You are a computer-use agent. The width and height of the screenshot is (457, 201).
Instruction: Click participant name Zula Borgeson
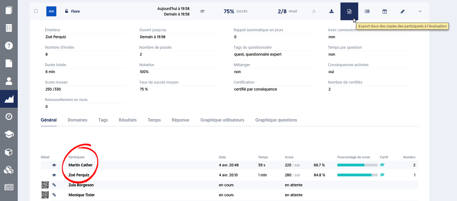[x=81, y=185]
